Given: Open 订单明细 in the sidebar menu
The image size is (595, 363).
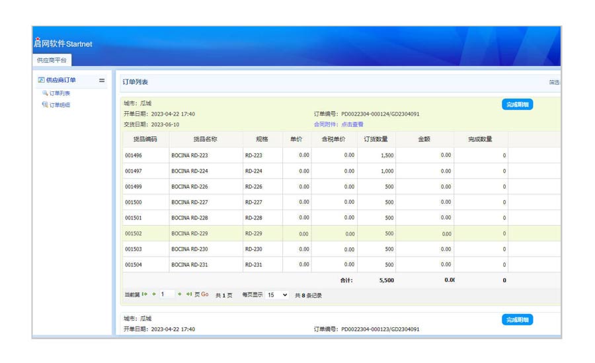Looking at the screenshot, I should (59, 104).
